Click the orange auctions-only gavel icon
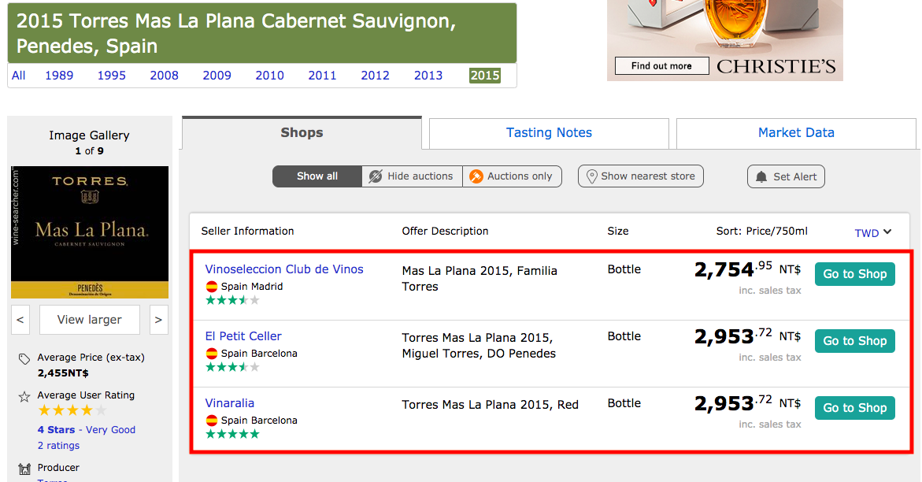The width and height of the screenshot is (922, 482). tap(476, 176)
